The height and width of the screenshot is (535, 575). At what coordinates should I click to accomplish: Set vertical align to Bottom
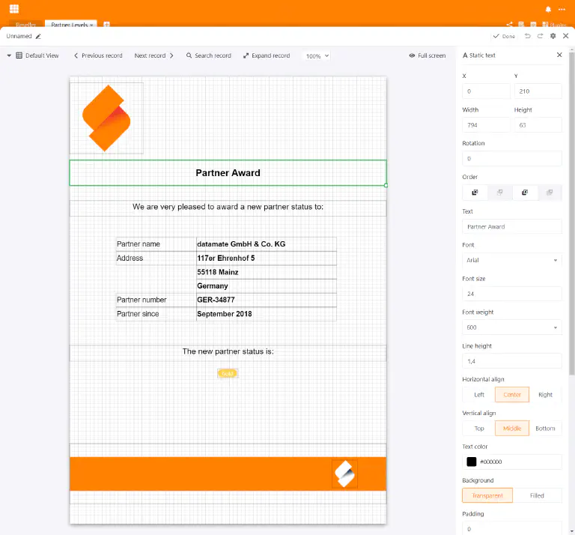point(545,429)
